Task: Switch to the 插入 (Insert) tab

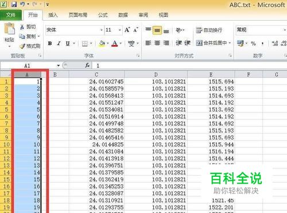Action: coord(53,15)
